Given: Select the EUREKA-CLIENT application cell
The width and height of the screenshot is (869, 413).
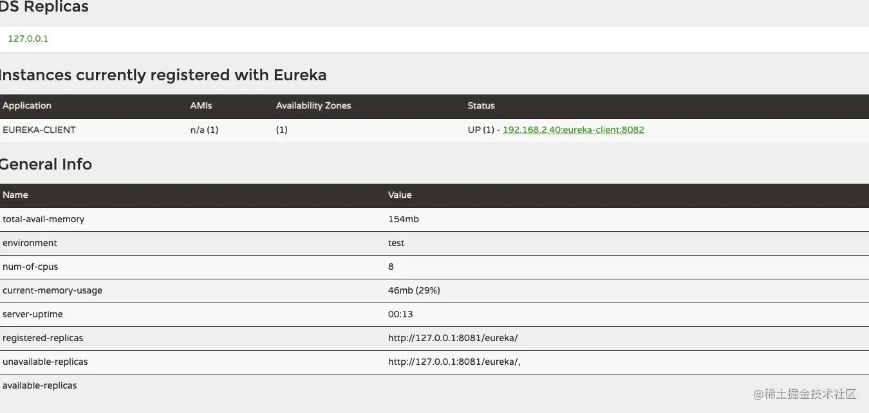Looking at the screenshot, I should (x=39, y=130).
